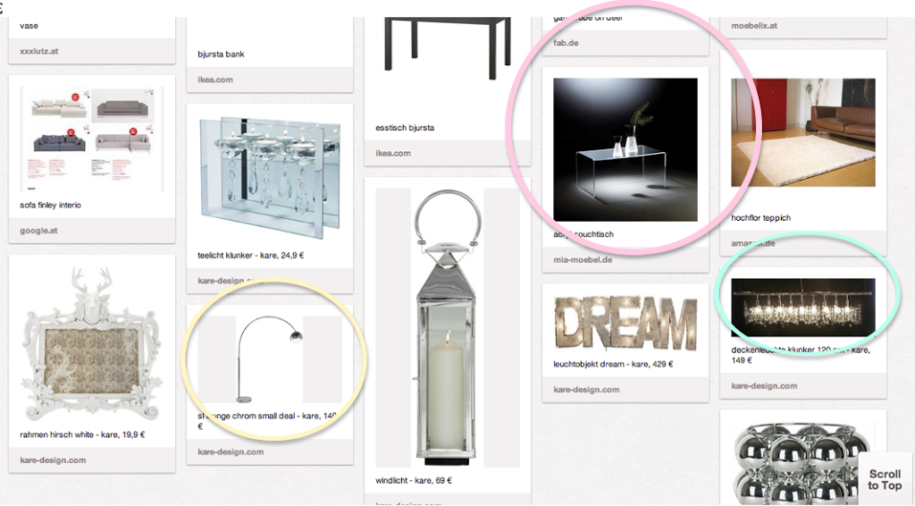915x506 pixels.
Task: Follow the xxxlutz.at source link
Action: pos(39,51)
